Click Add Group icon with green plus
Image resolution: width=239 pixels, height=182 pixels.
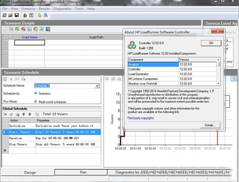[17, 29]
